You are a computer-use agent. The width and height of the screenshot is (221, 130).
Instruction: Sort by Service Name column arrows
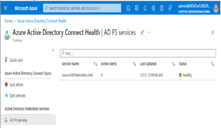[95, 64]
